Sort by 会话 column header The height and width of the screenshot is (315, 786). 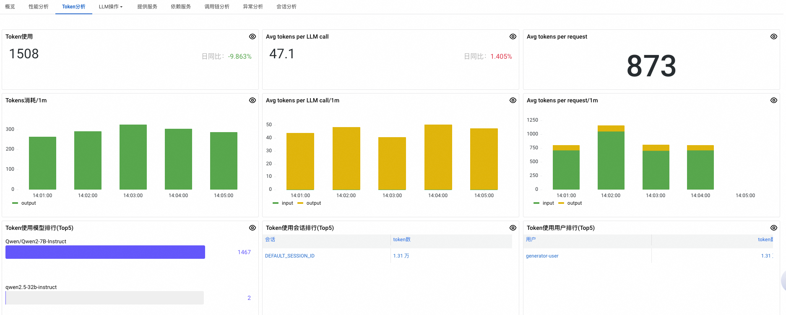270,240
